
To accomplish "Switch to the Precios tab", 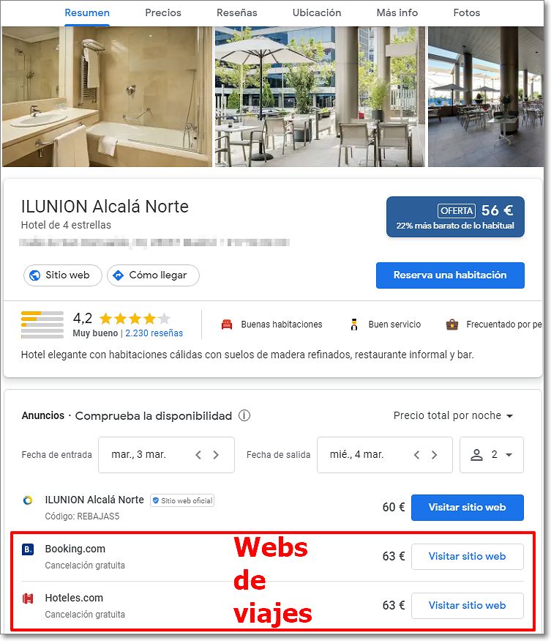I will point(163,12).
